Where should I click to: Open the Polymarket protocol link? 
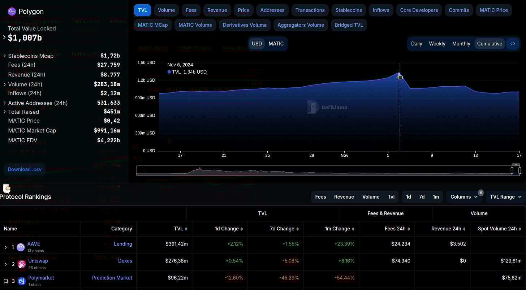point(41,278)
